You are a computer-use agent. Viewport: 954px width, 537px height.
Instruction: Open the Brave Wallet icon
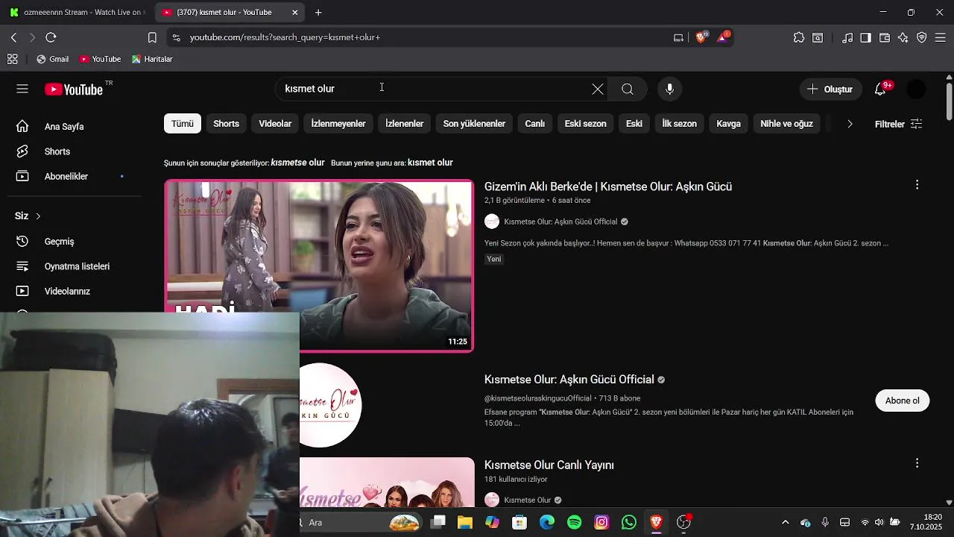tap(885, 37)
